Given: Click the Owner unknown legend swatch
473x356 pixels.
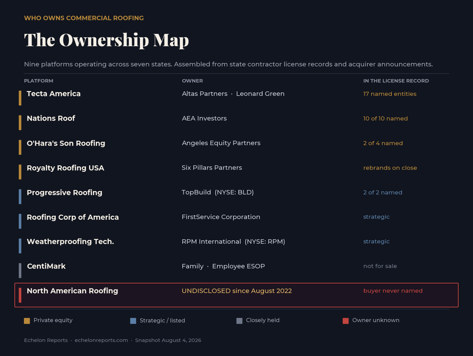Looking at the screenshot, I should coord(345,321).
